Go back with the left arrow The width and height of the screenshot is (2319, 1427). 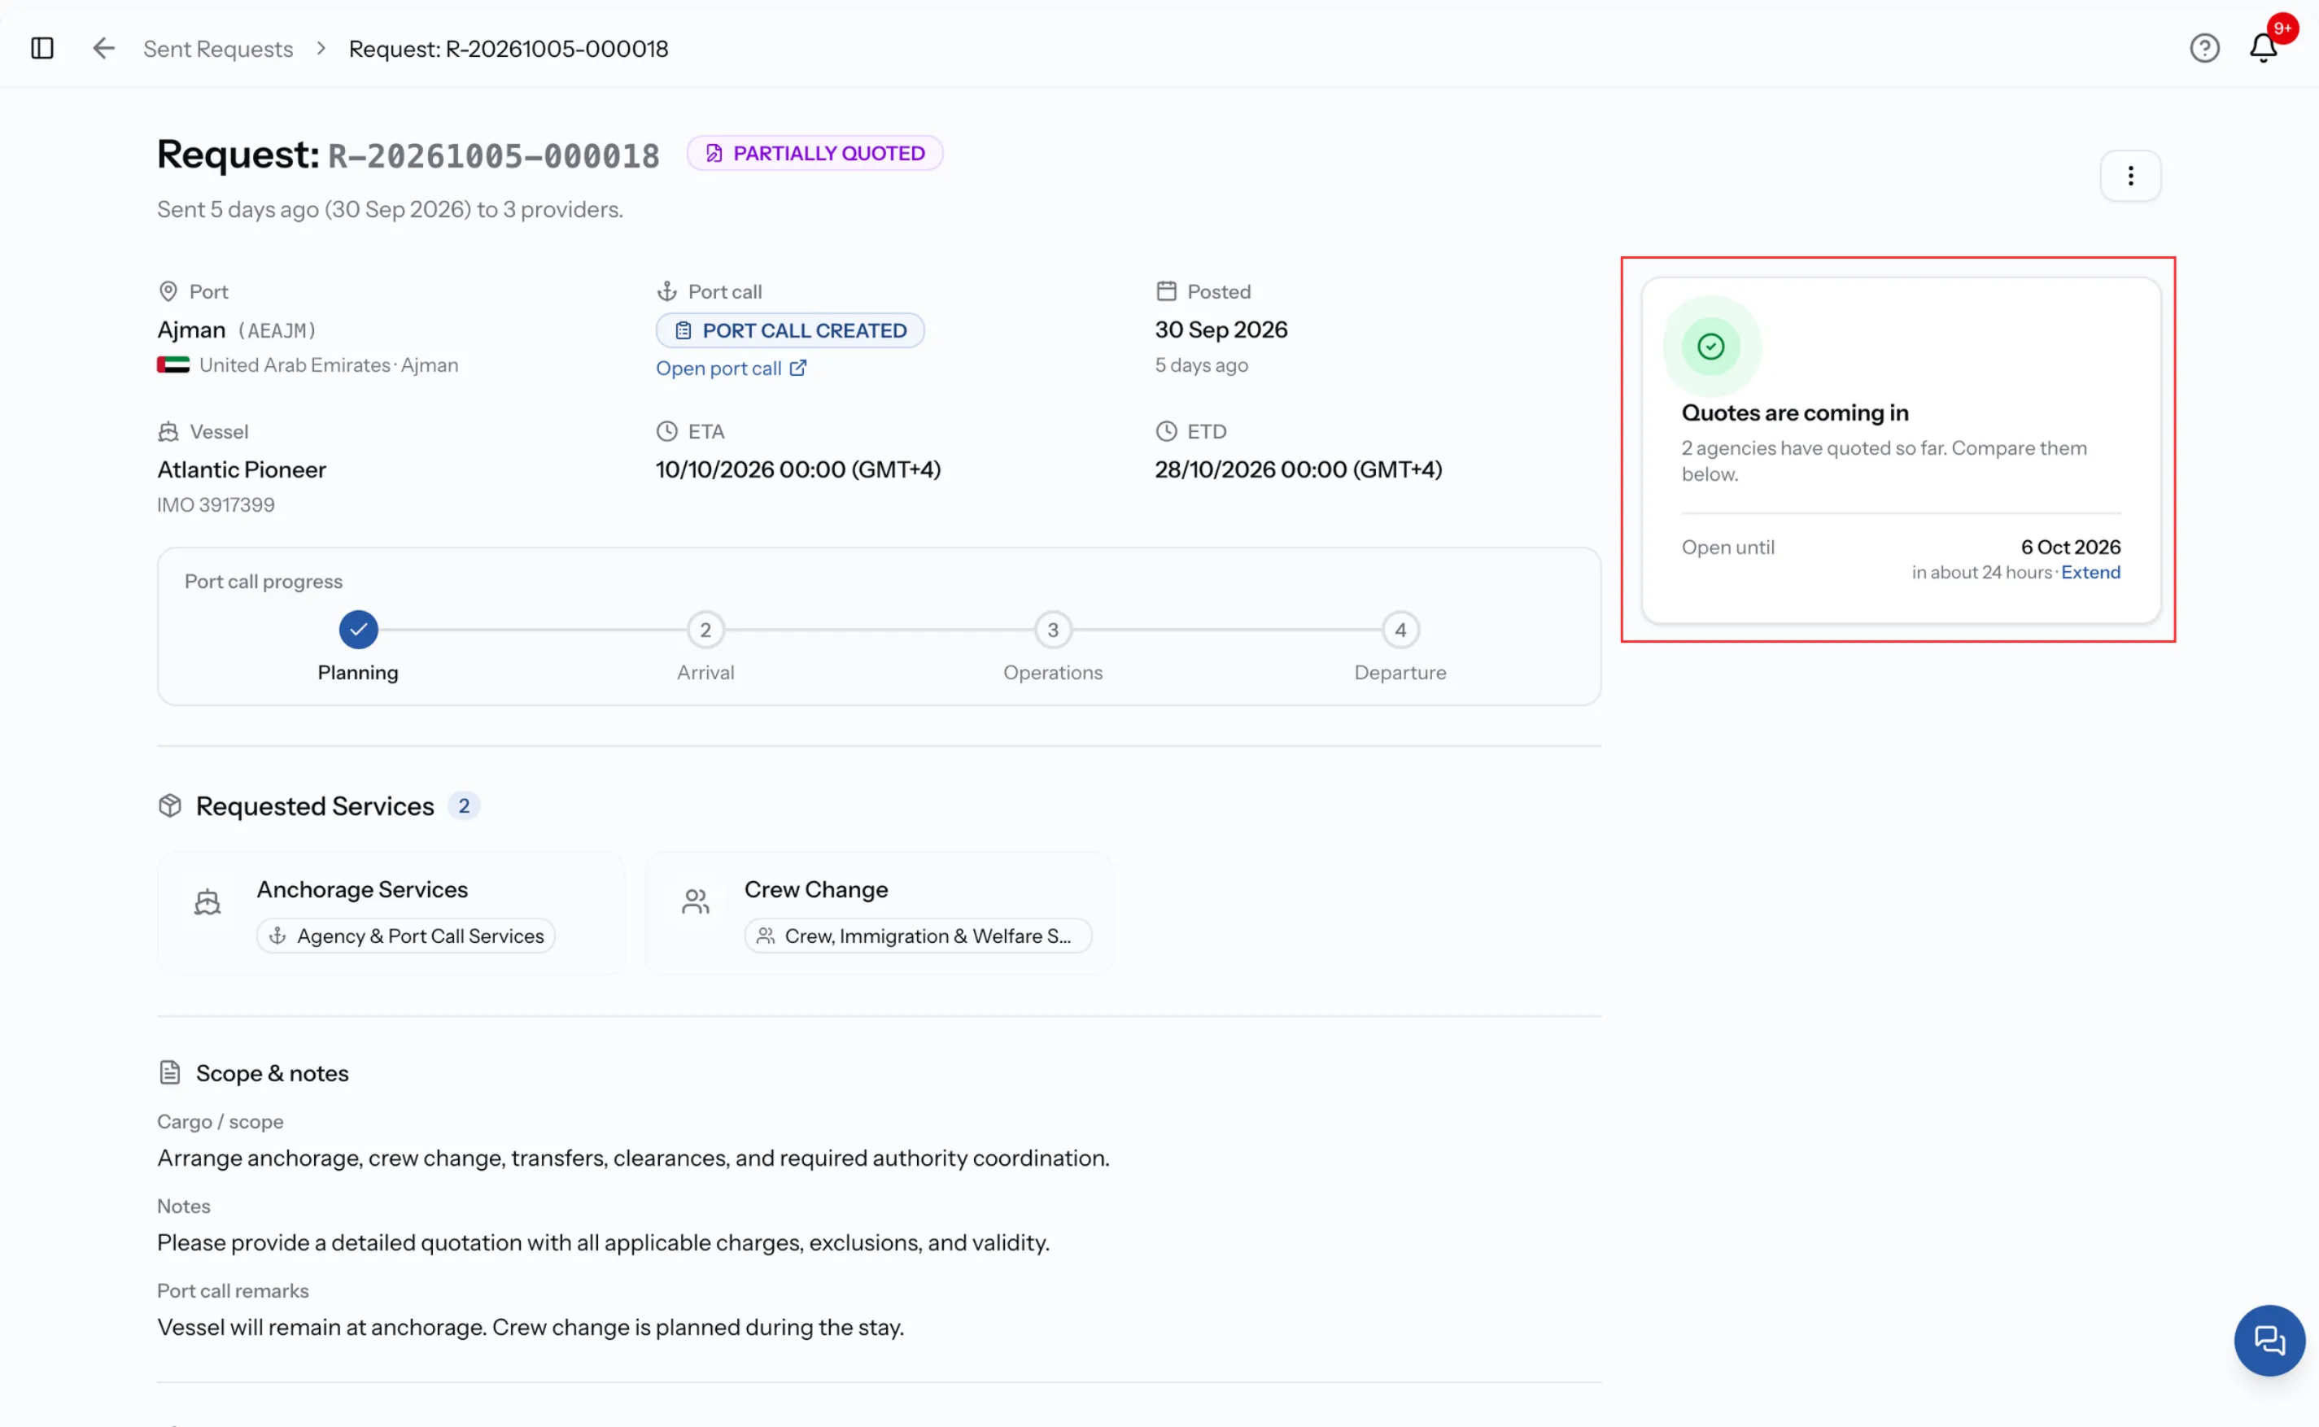104,48
